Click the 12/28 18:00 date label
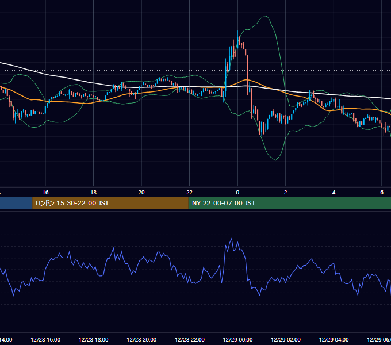Screen dimensions: 391x345 point(94,340)
